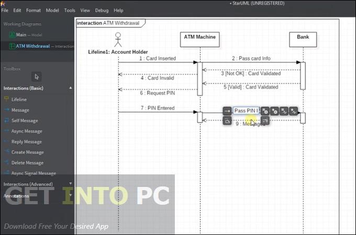
Task: Open the View menu
Action: [x=85, y=10]
